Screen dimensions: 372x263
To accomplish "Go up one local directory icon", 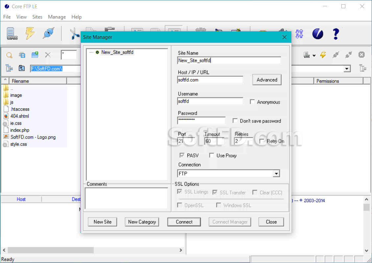I will pos(22,68).
